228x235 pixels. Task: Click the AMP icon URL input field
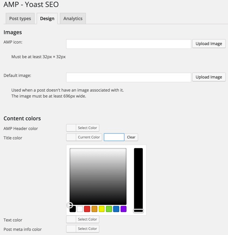tap(129, 44)
